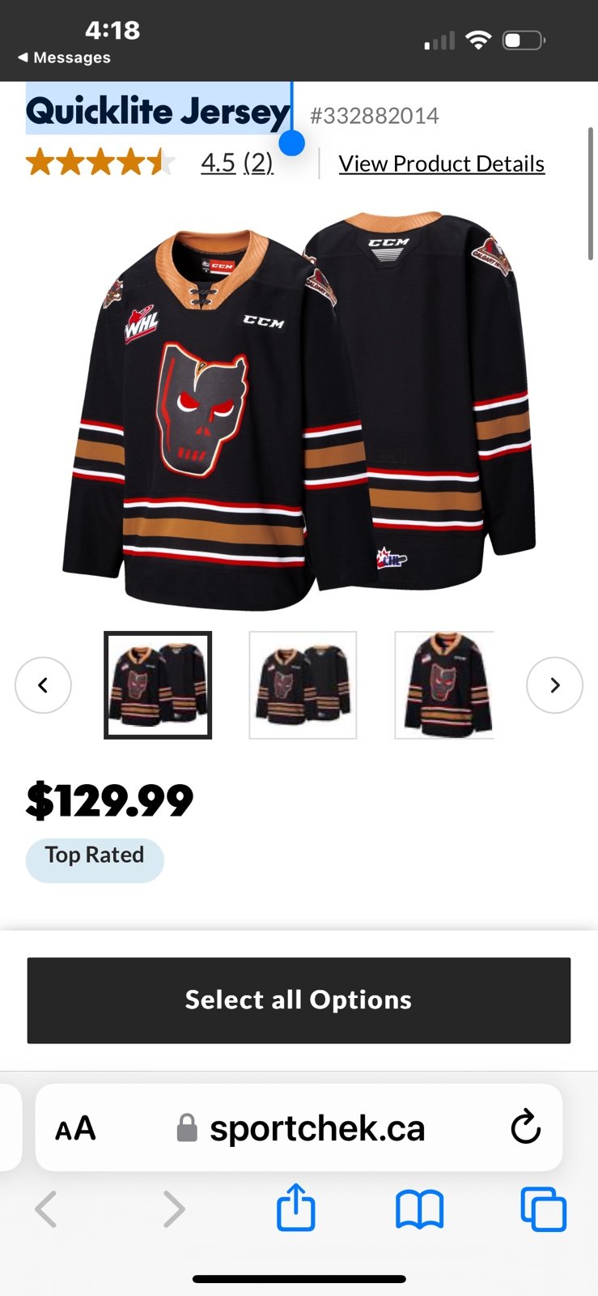Open the Safari bookmarks icon
Screen dimensions: 598x1296
[x=419, y=1210]
